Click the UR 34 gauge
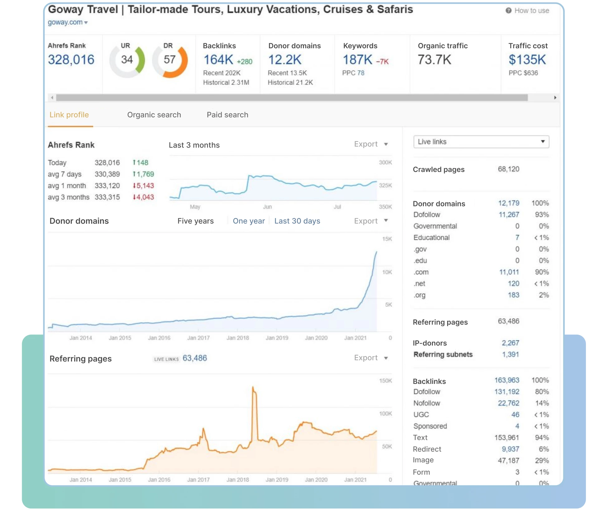The width and height of the screenshot is (608, 510). pyautogui.click(x=127, y=60)
